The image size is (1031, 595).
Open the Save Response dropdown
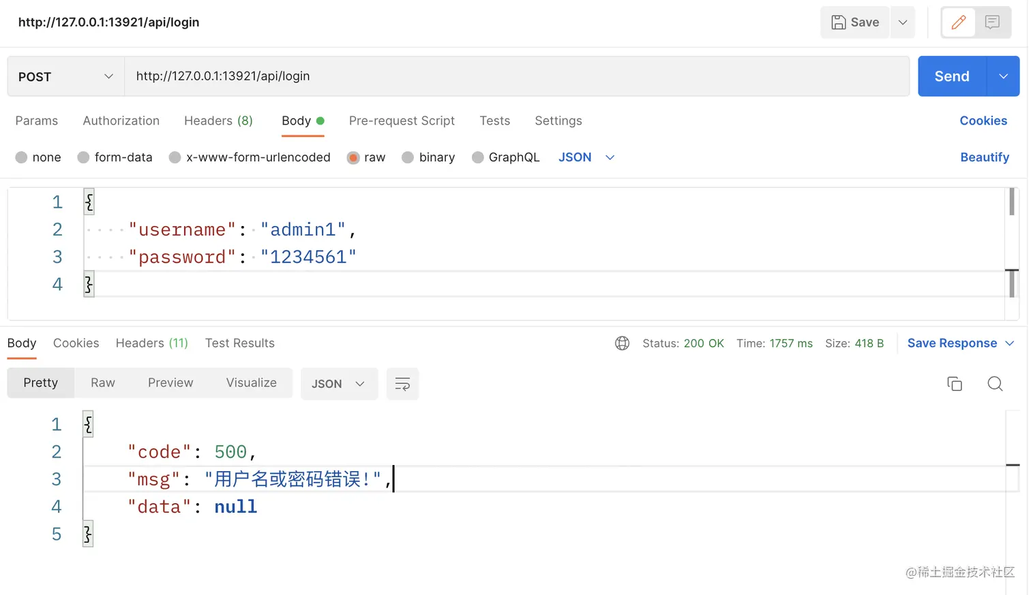(x=961, y=343)
